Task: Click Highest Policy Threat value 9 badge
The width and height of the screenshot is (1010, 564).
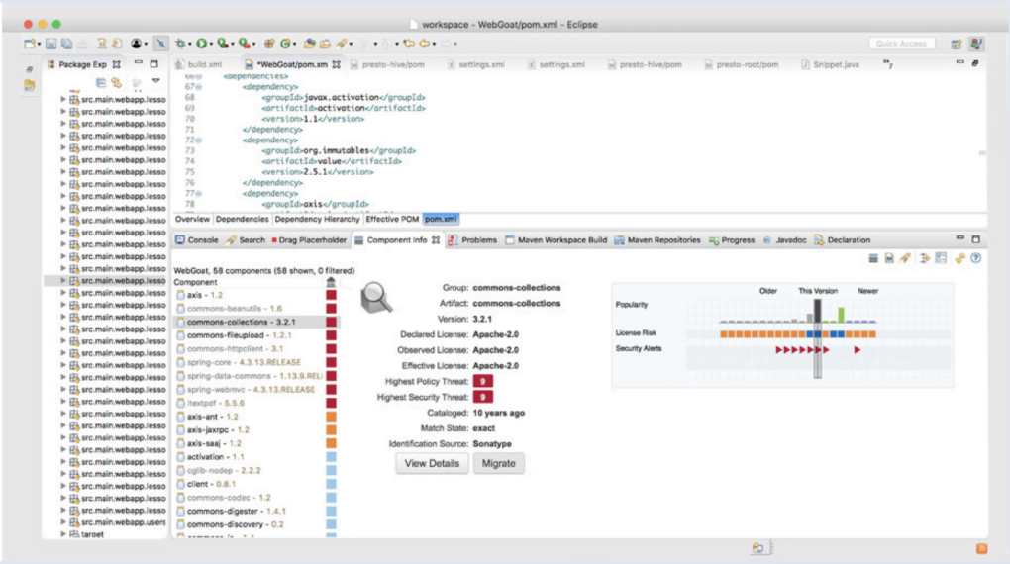Action: point(482,381)
